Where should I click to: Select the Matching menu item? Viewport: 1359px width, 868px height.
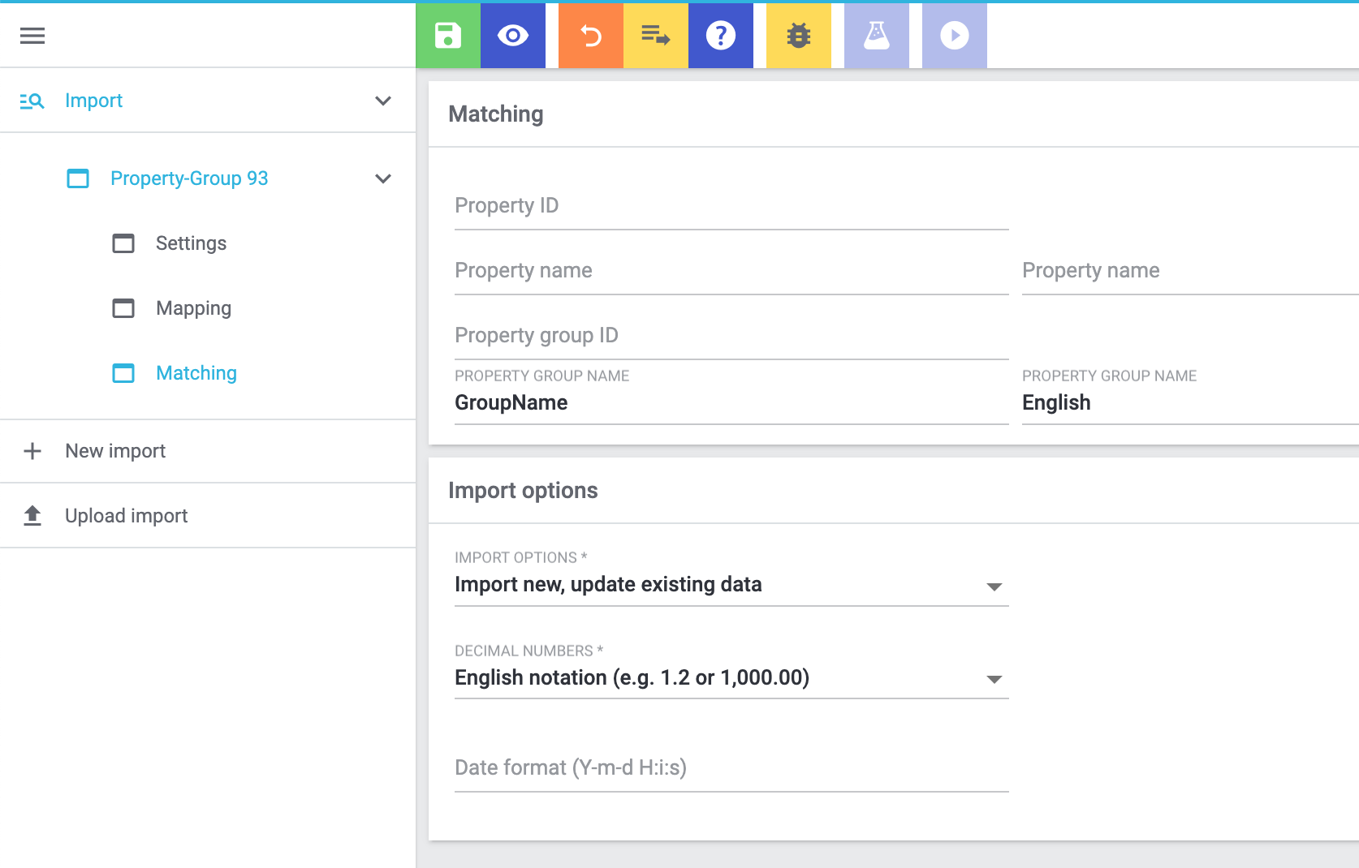(x=196, y=373)
